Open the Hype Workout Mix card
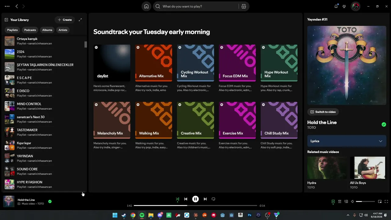 (x=279, y=68)
